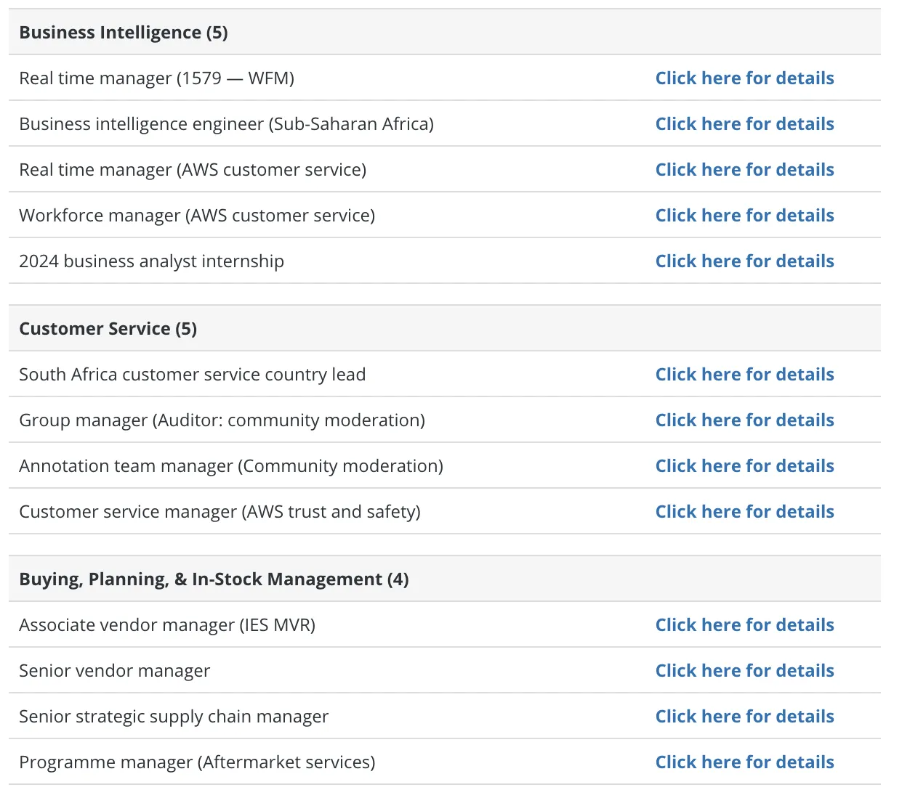The image size is (910, 790).
Task: Click details link for Annotation team manager
Action: (744, 466)
